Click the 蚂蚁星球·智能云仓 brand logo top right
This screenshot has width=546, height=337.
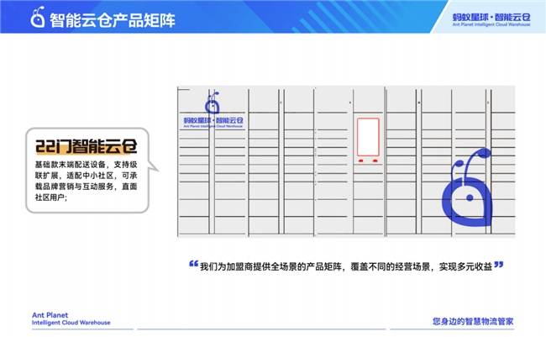(x=491, y=17)
